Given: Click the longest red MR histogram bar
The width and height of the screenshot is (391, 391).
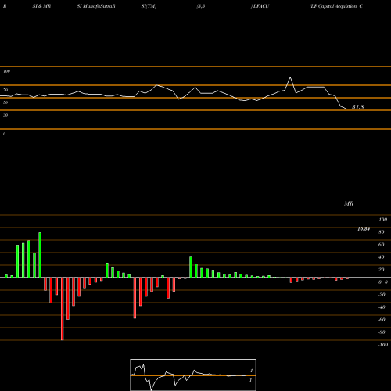Looking at the screenshot, I should pyautogui.click(x=62, y=309).
